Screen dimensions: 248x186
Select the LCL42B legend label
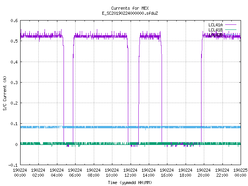coord(215,35)
